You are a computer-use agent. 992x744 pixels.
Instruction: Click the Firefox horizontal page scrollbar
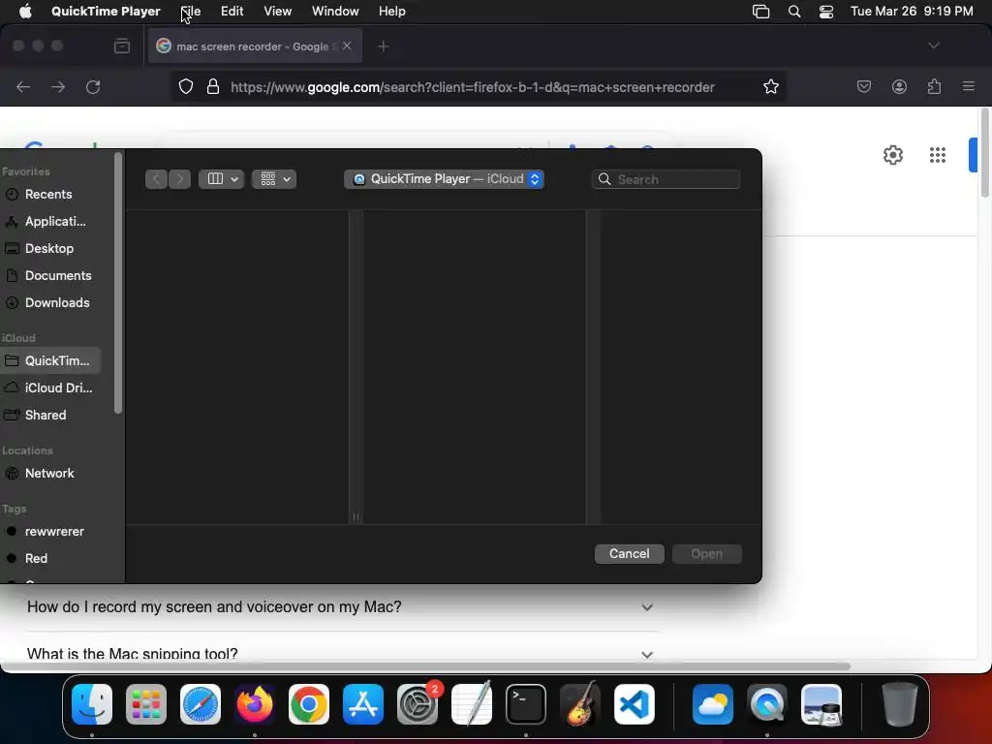click(x=426, y=666)
